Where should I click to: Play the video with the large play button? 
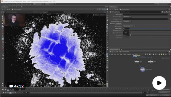click(x=159, y=83)
